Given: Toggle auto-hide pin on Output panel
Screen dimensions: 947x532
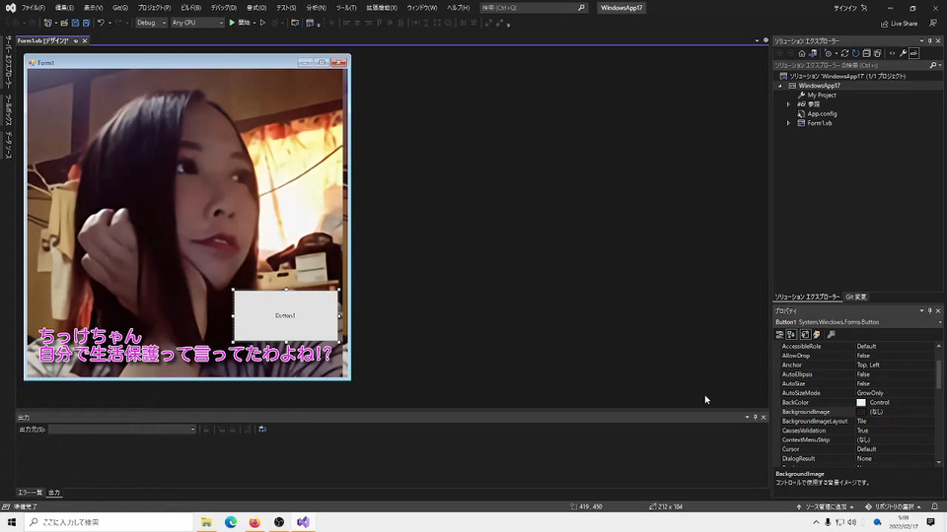Looking at the screenshot, I should 755,417.
